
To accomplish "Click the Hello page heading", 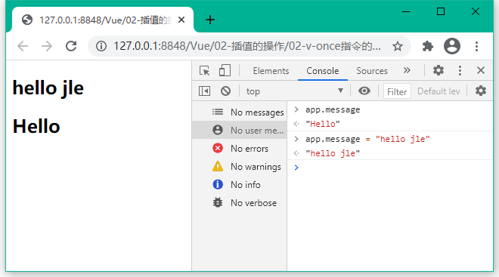I will coord(36,126).
